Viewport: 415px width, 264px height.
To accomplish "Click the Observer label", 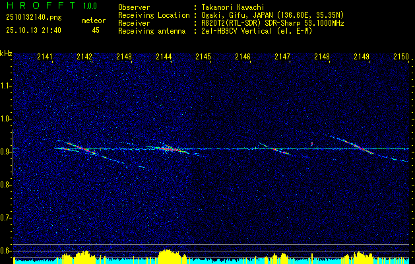I will [134, 7].
